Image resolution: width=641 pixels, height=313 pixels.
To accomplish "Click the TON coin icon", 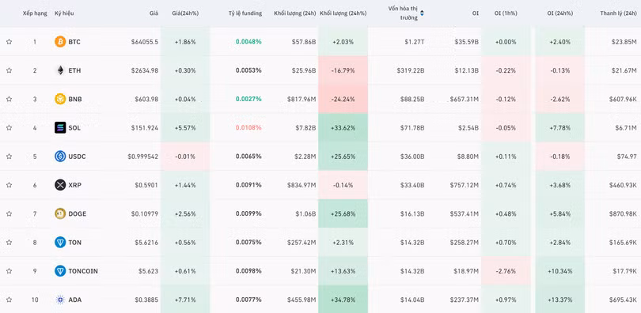I will 60,243.
